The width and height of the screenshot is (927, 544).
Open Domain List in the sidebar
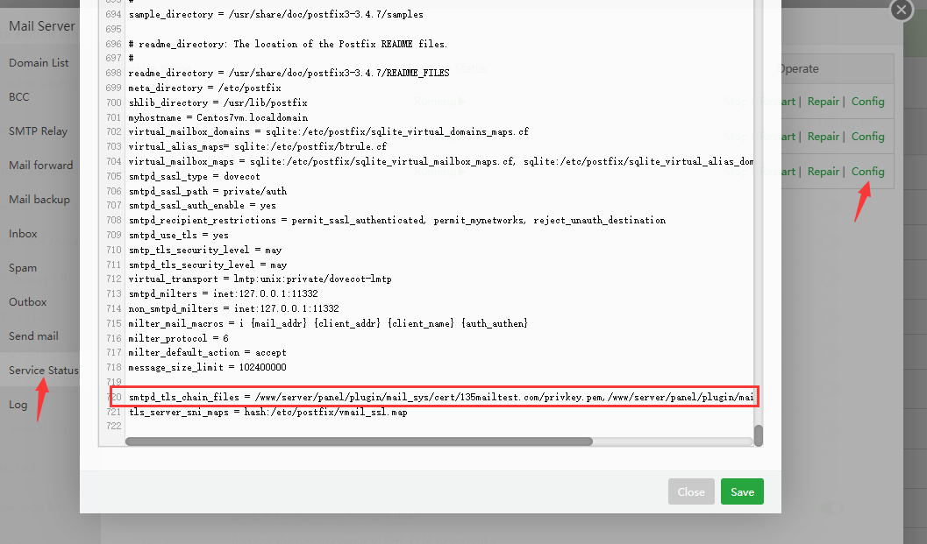[x=39, y=62]
